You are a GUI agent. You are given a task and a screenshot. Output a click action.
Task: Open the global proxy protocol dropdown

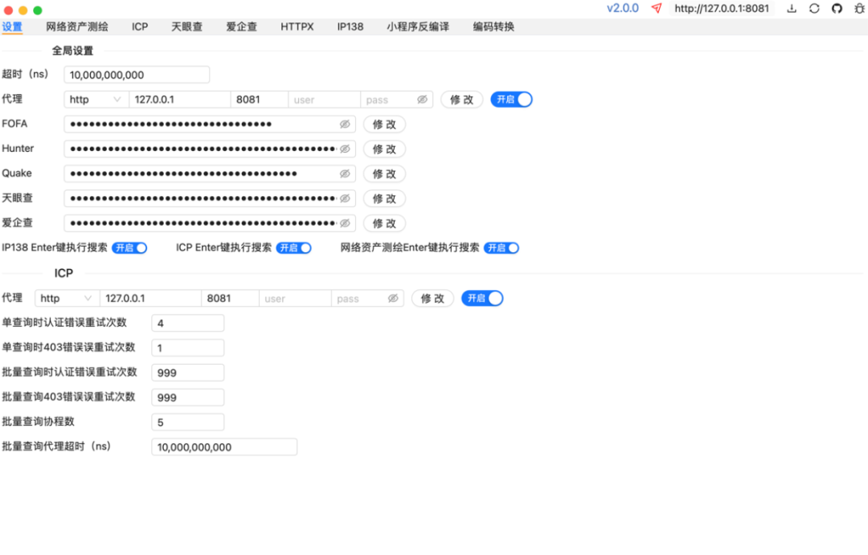tap(95, 99)
